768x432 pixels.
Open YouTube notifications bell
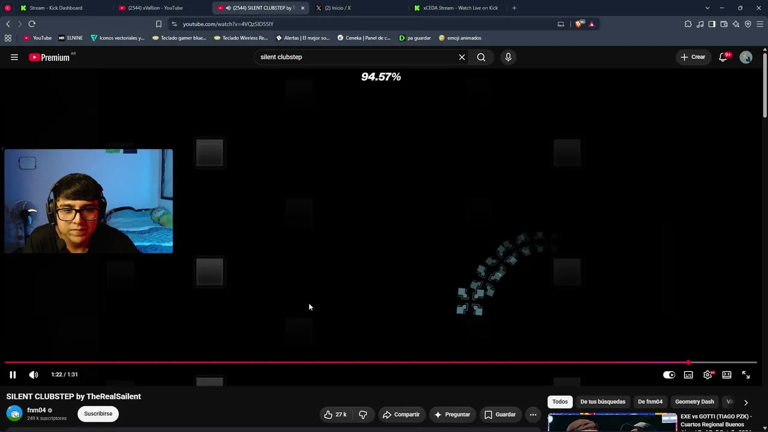point(723,57)
